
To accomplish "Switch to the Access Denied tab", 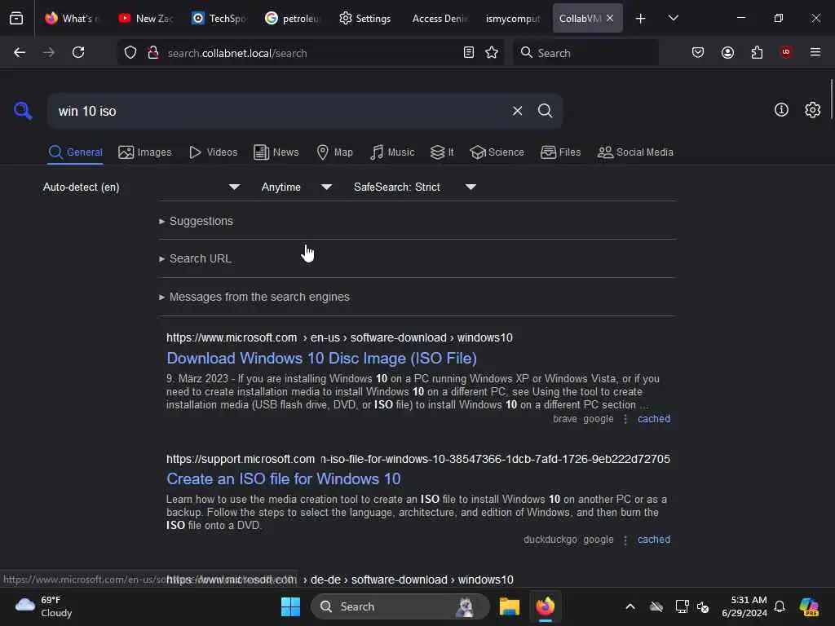I will pos(440,18).
